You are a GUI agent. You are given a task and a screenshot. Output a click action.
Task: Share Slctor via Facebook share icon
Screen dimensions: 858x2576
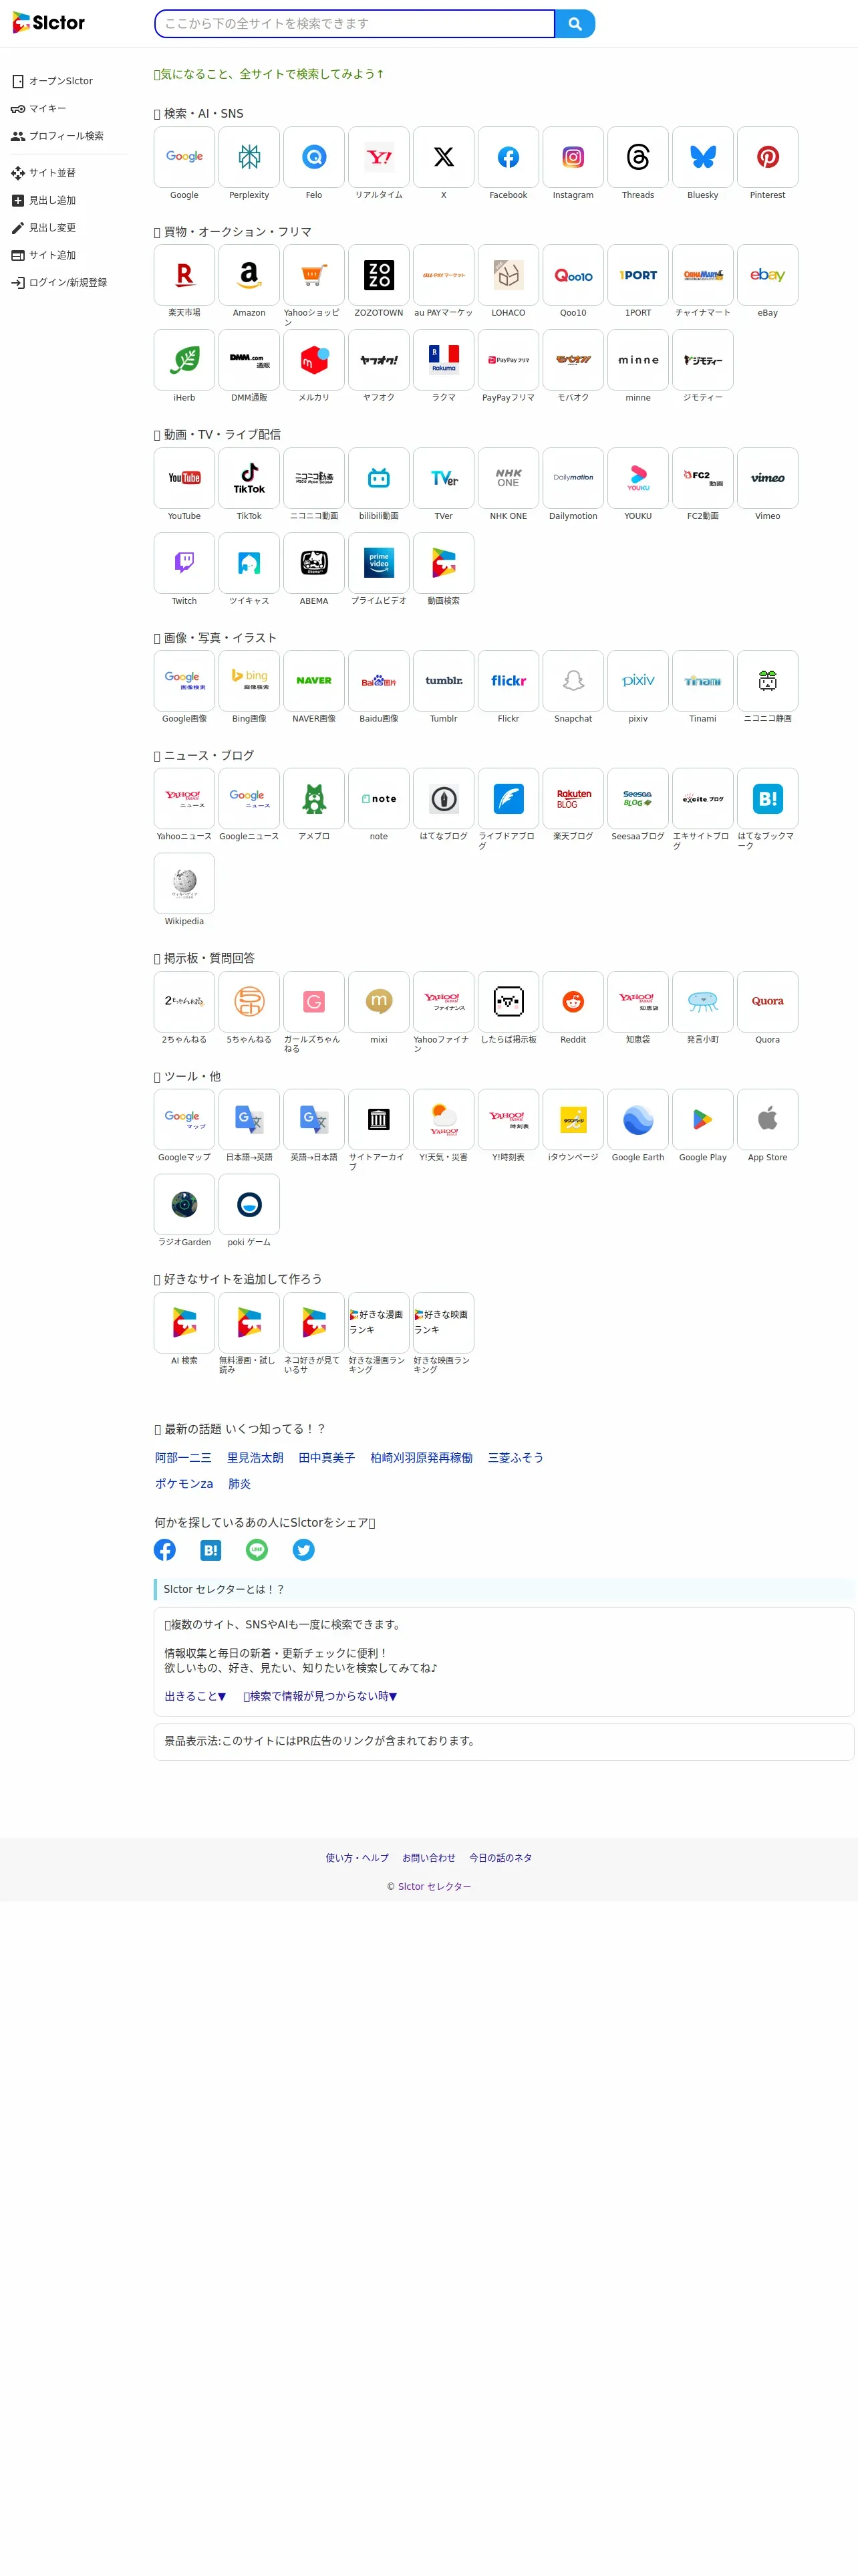pos(165,1550)
